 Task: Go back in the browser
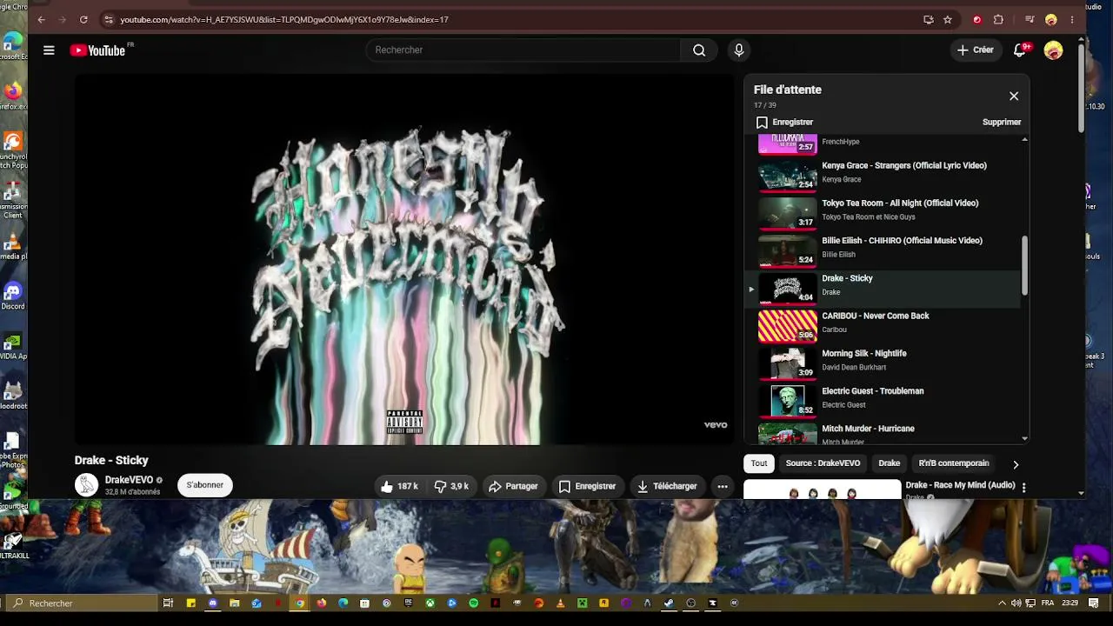(x=41, y=19)
